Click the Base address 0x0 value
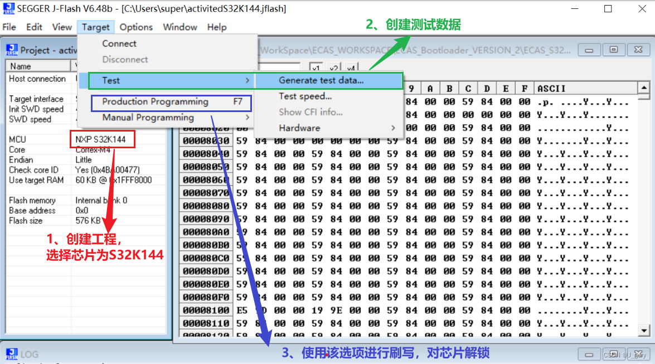655x364 pixels. (x=81, y=211)
